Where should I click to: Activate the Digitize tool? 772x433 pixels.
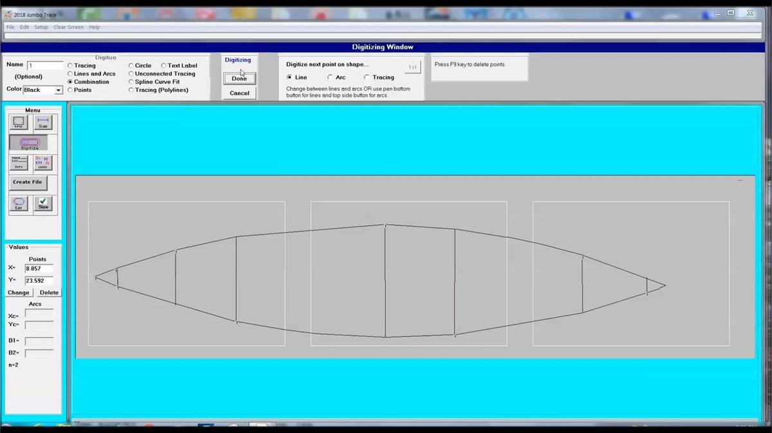[x=30, y=143]
